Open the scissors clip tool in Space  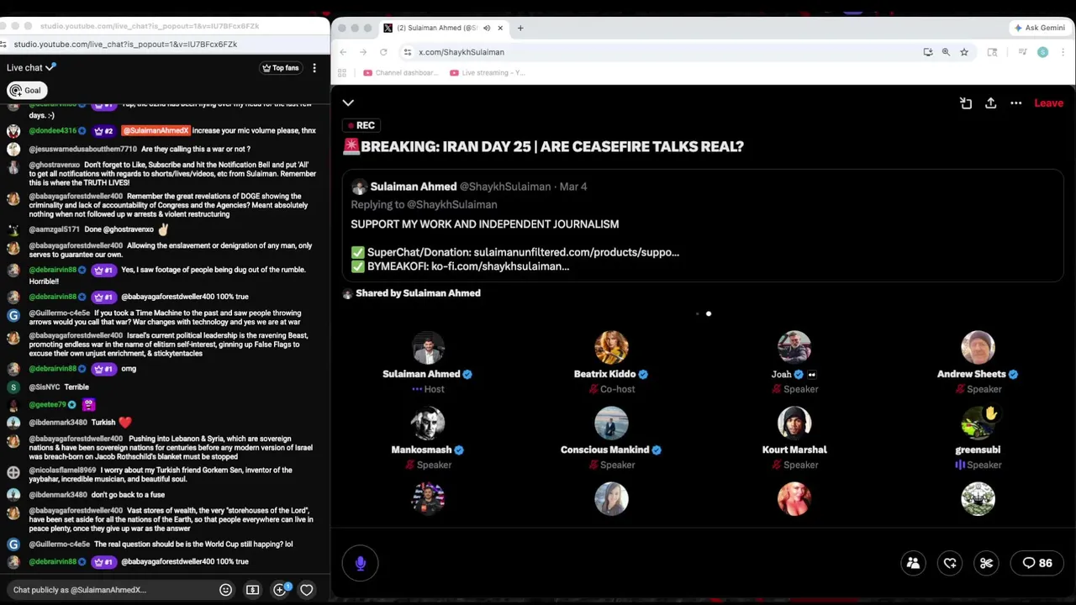coord(986,564)
